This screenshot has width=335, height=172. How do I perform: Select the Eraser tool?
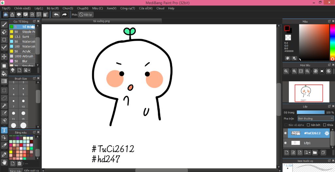pos(4,32)
